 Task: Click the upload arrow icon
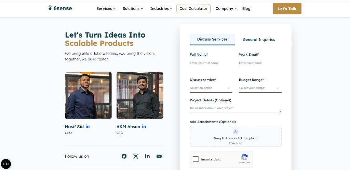pyautogui.click(x=235, y=132)
